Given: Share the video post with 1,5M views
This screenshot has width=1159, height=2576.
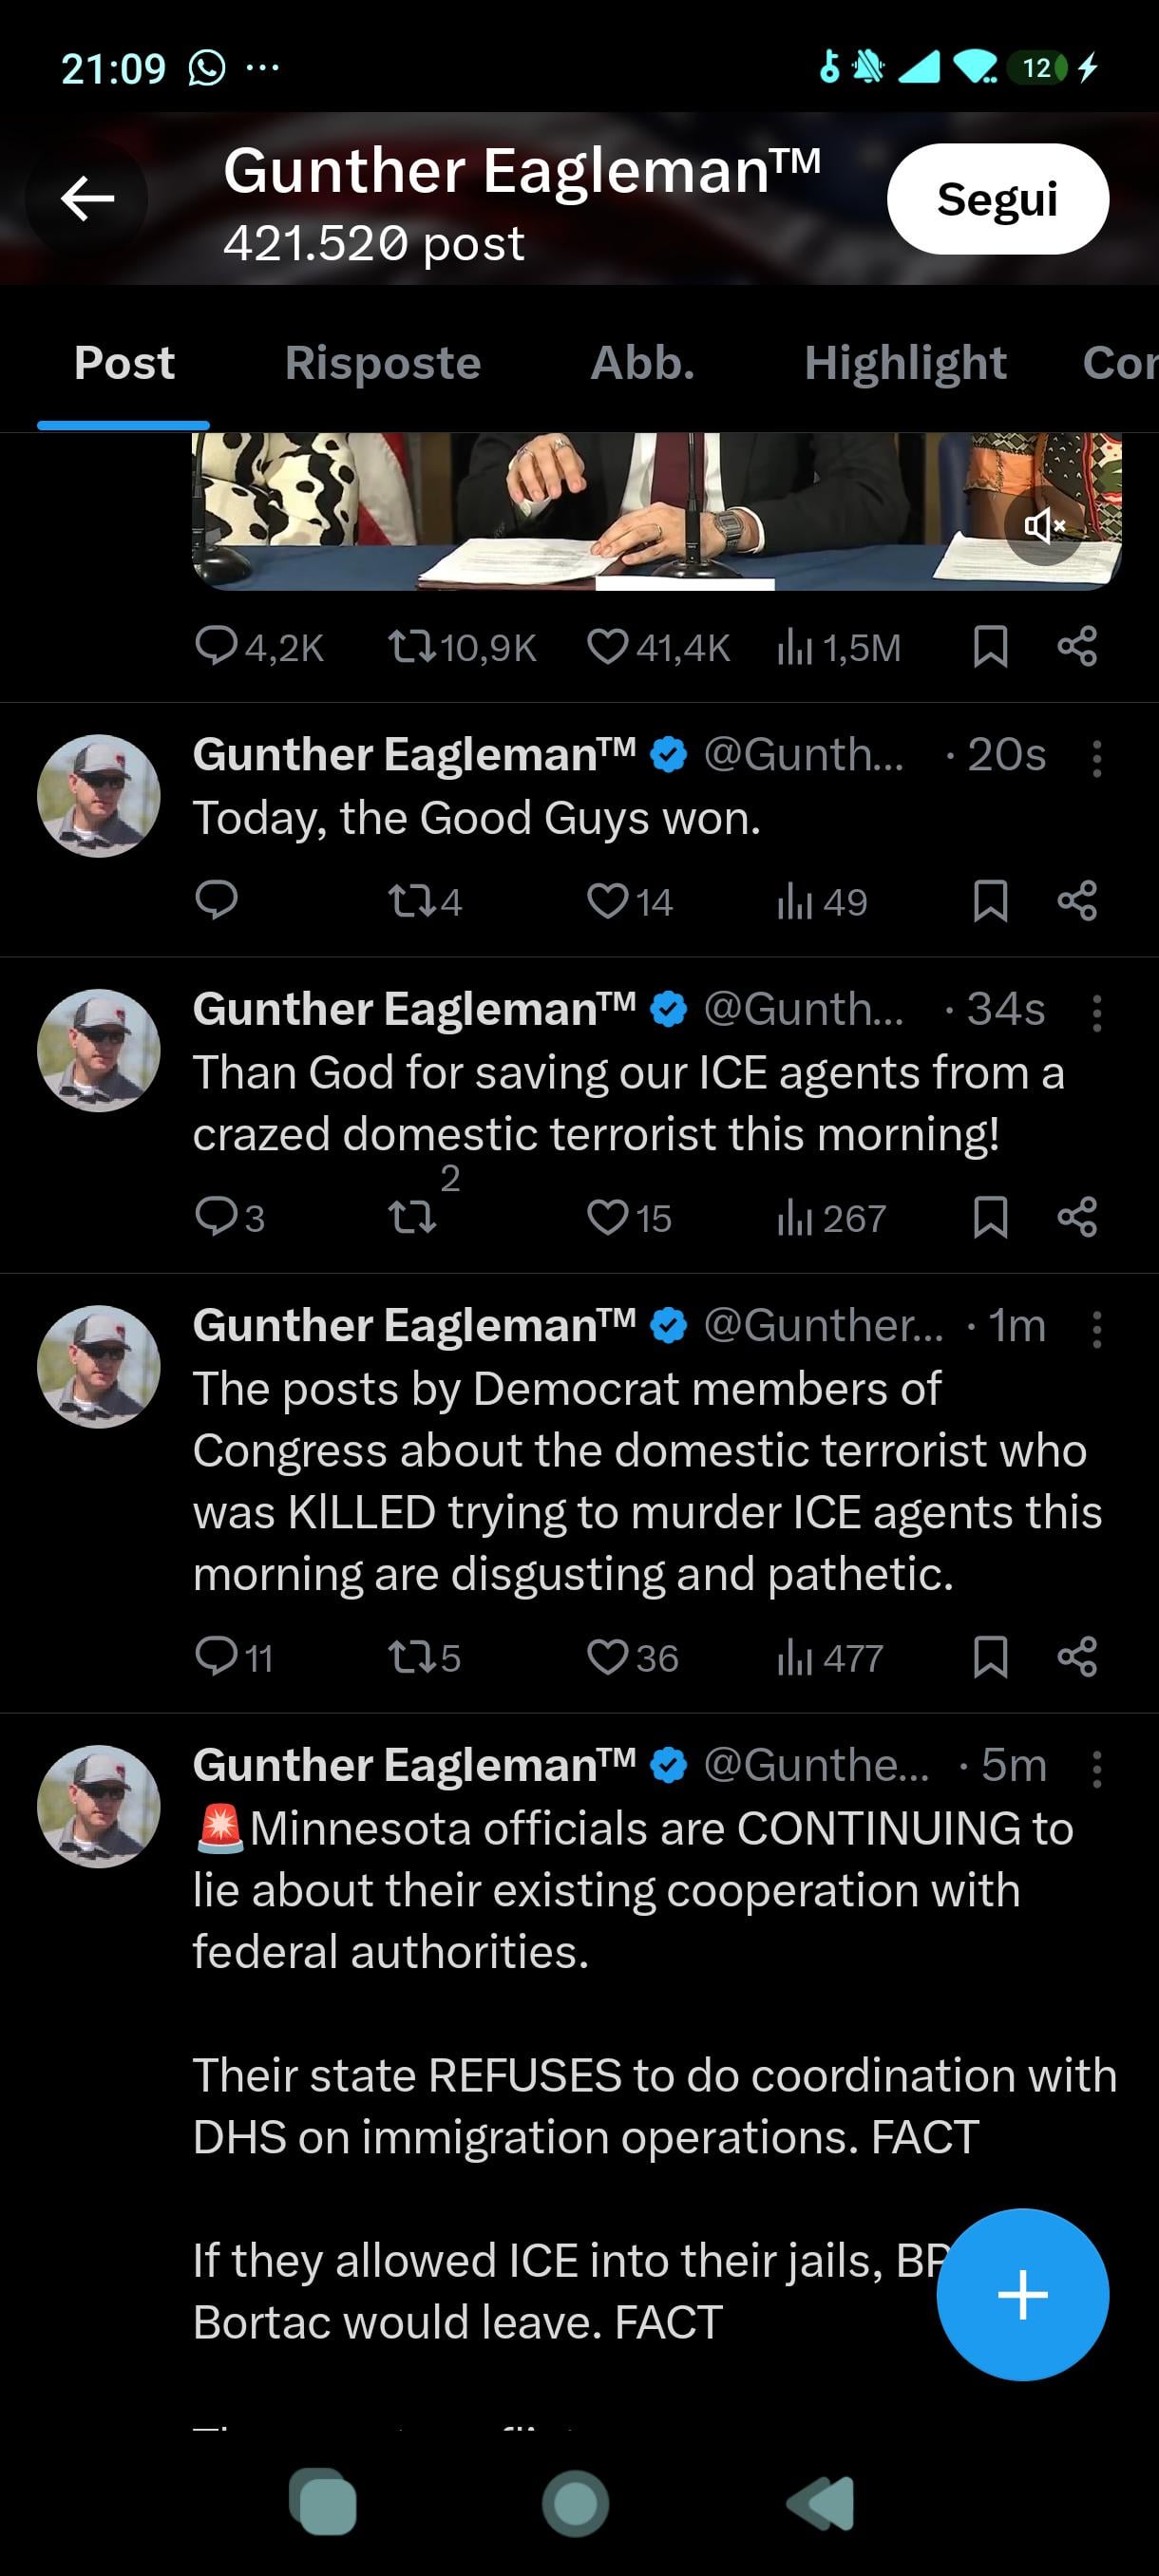Looking at the screenshot, I should click(x=1077, y=647).
